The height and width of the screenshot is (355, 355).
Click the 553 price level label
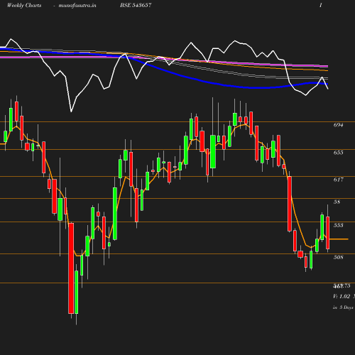pyautogui.click(x=338, y=225)
